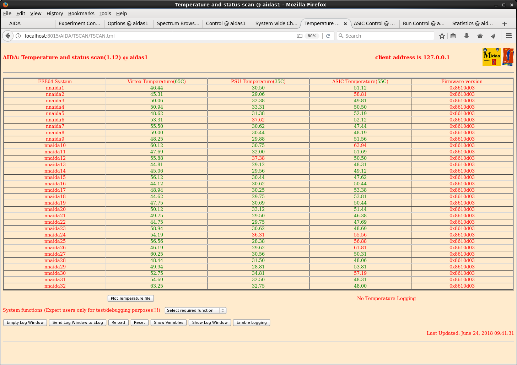
Task: Click the nnaida32 row label
Action: (55, 286)
